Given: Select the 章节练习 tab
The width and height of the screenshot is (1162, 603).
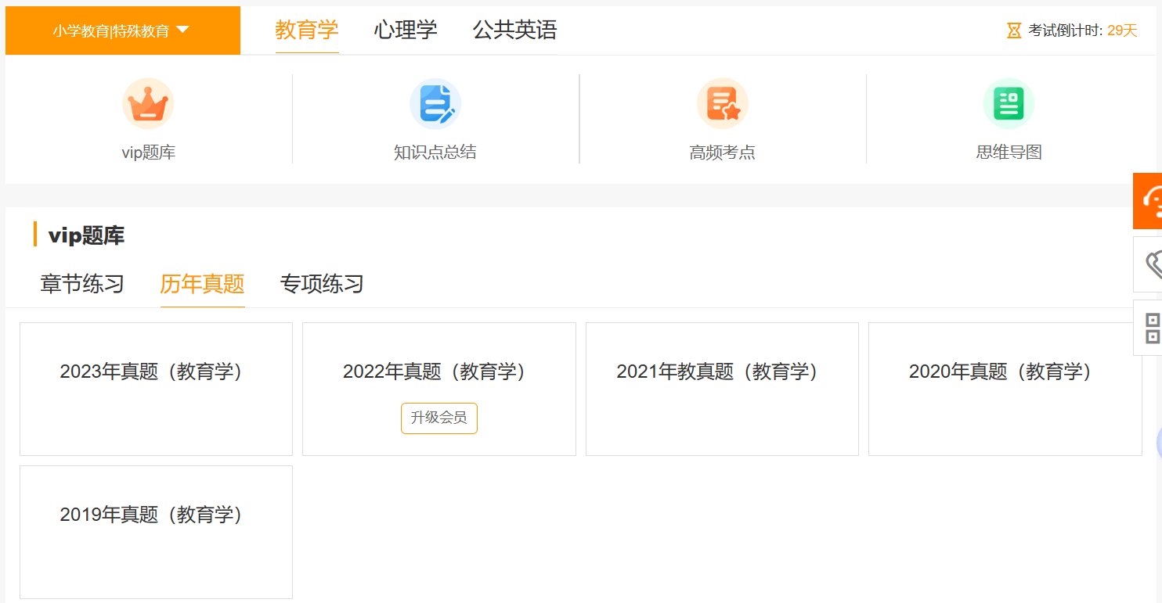Looking at the screenshot, I should point(82,284).
